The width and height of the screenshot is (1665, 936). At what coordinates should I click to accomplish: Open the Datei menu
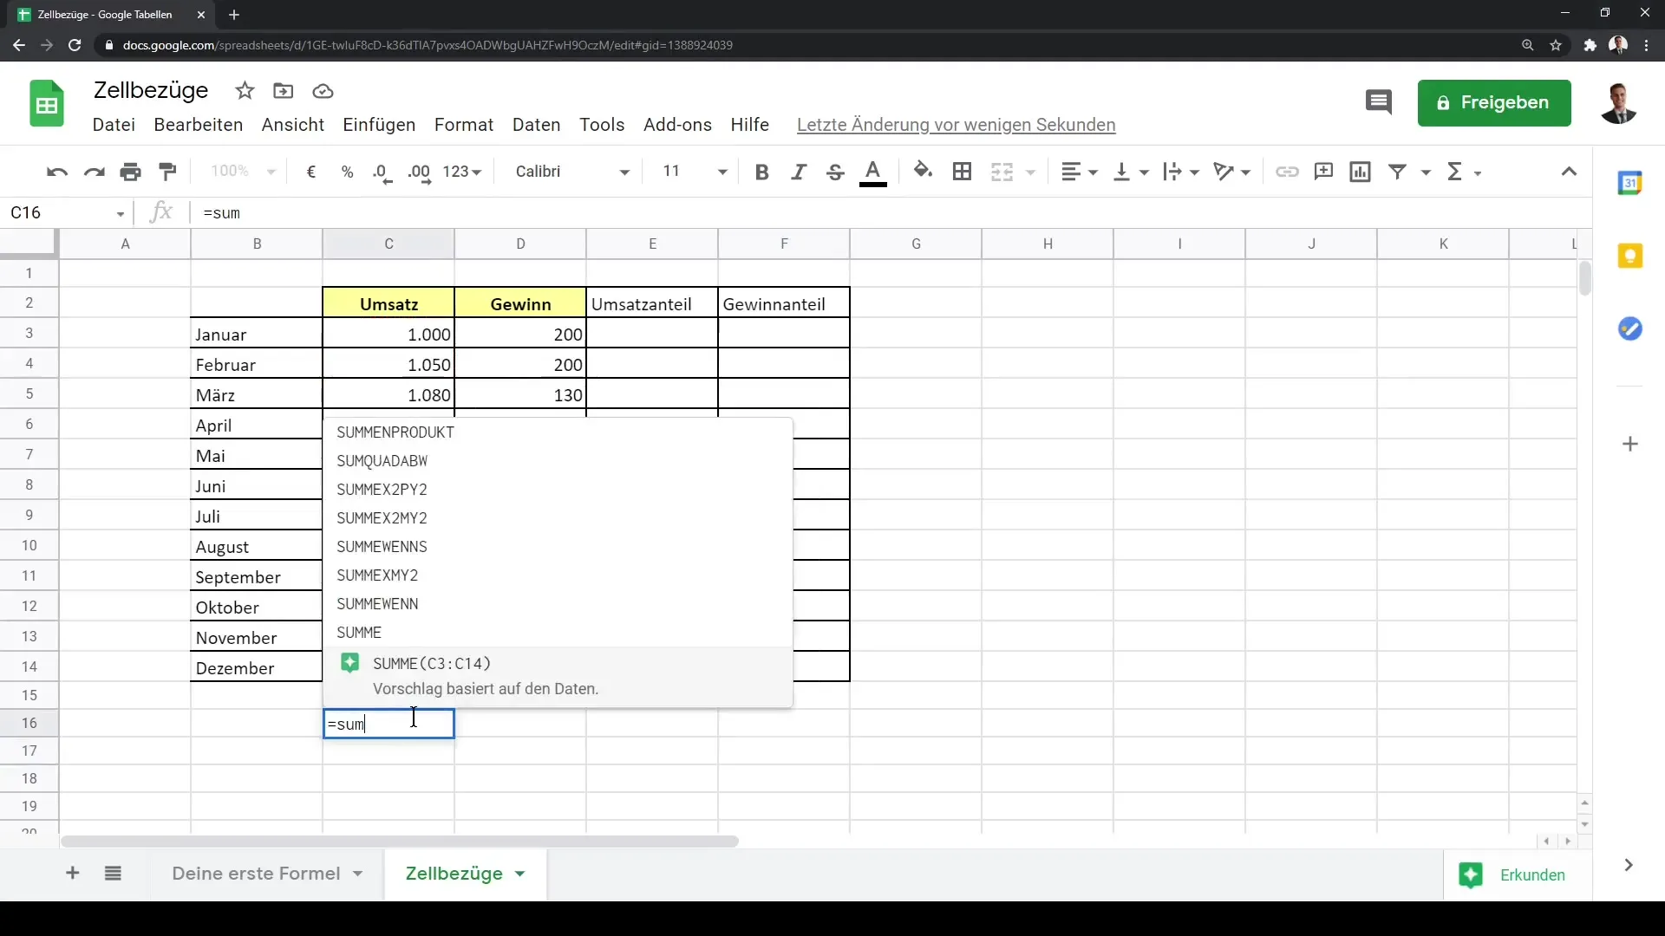tap(114, 125)
